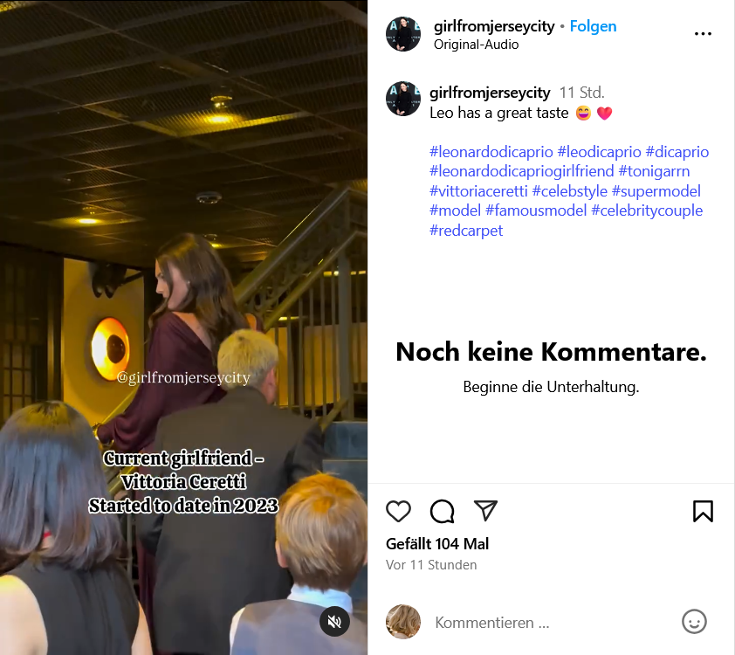Open the #tonigarrn hashtag
735x655 pixels.
pyautogui.click(x=654, y=171)
